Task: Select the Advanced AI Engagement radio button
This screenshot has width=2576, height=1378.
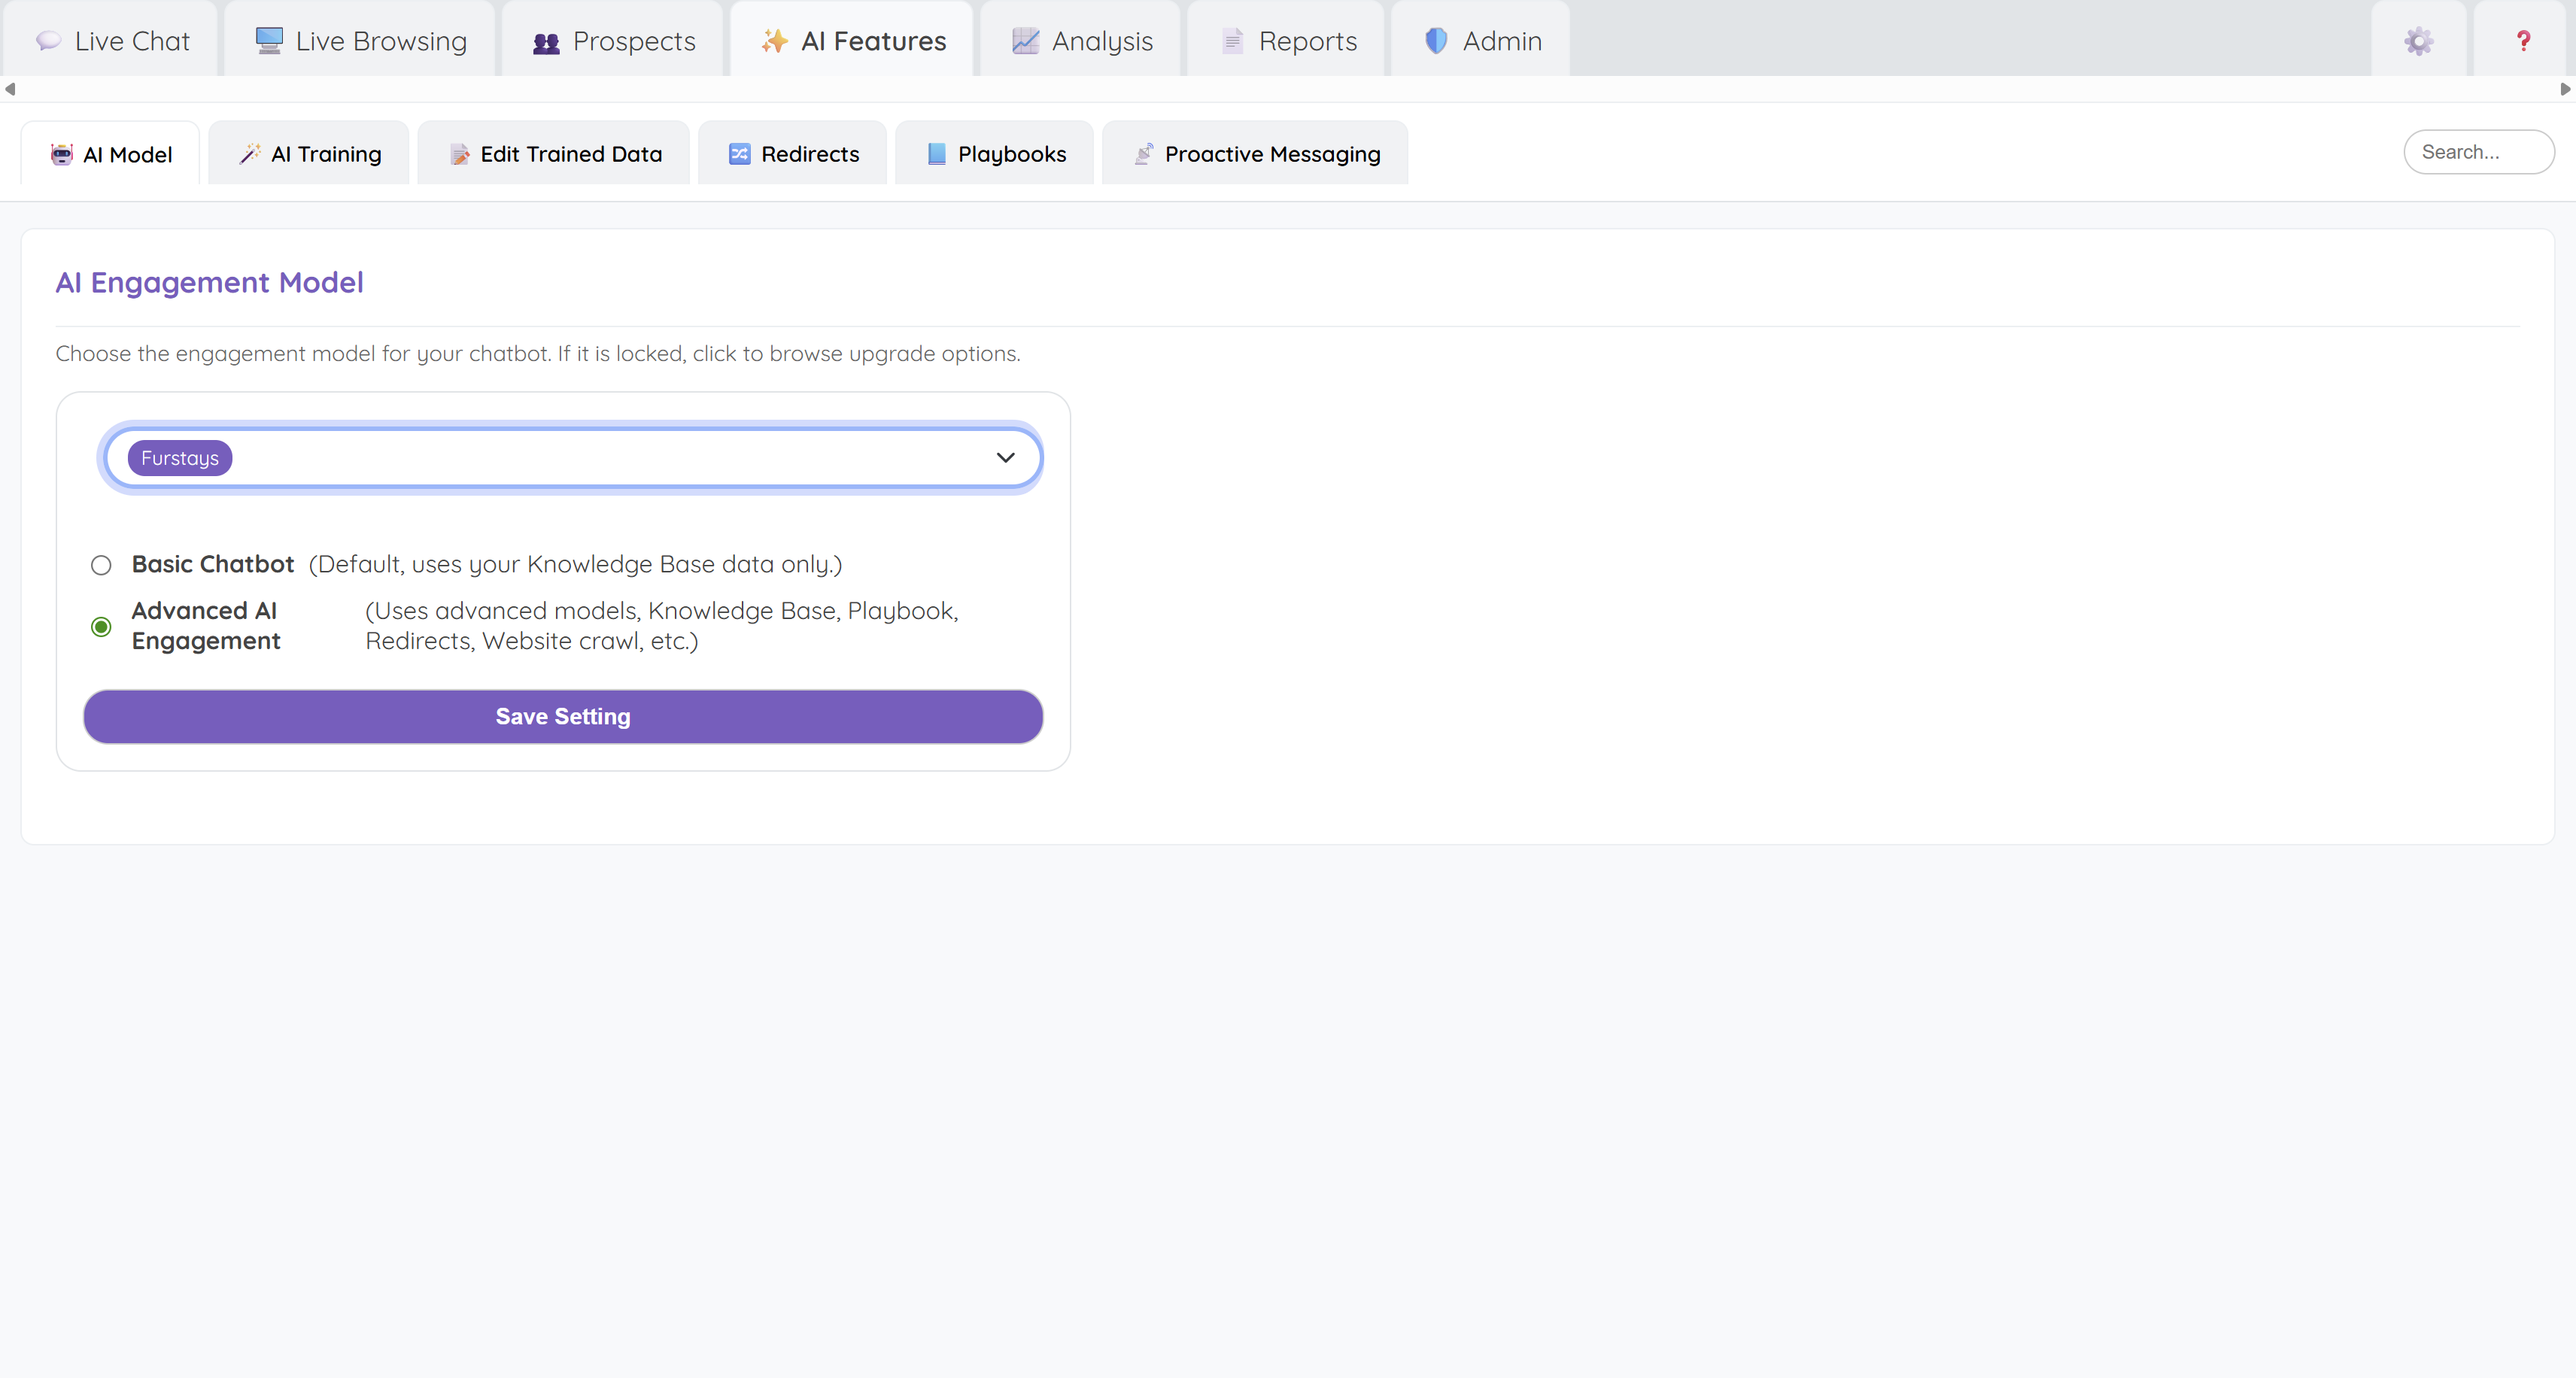Action: point(101,626)
